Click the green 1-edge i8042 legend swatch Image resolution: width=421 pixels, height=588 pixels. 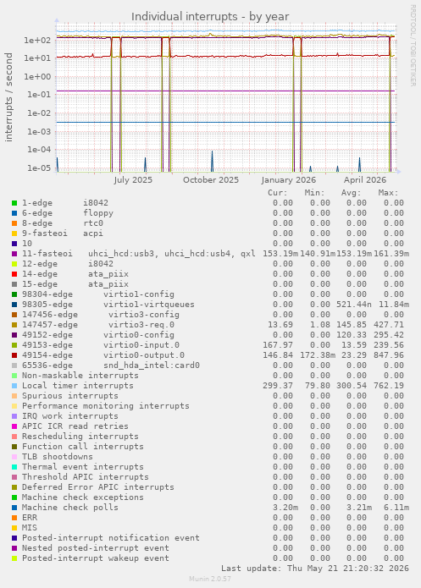(14, 203)
